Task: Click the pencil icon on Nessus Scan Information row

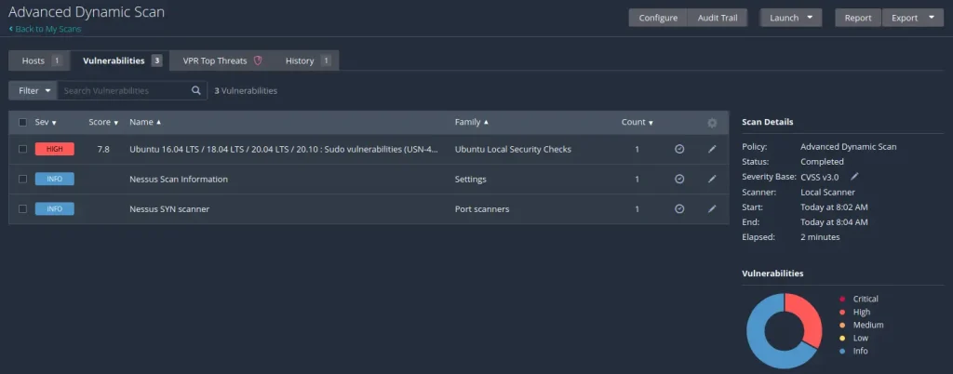Action: (x=712, y=180)
